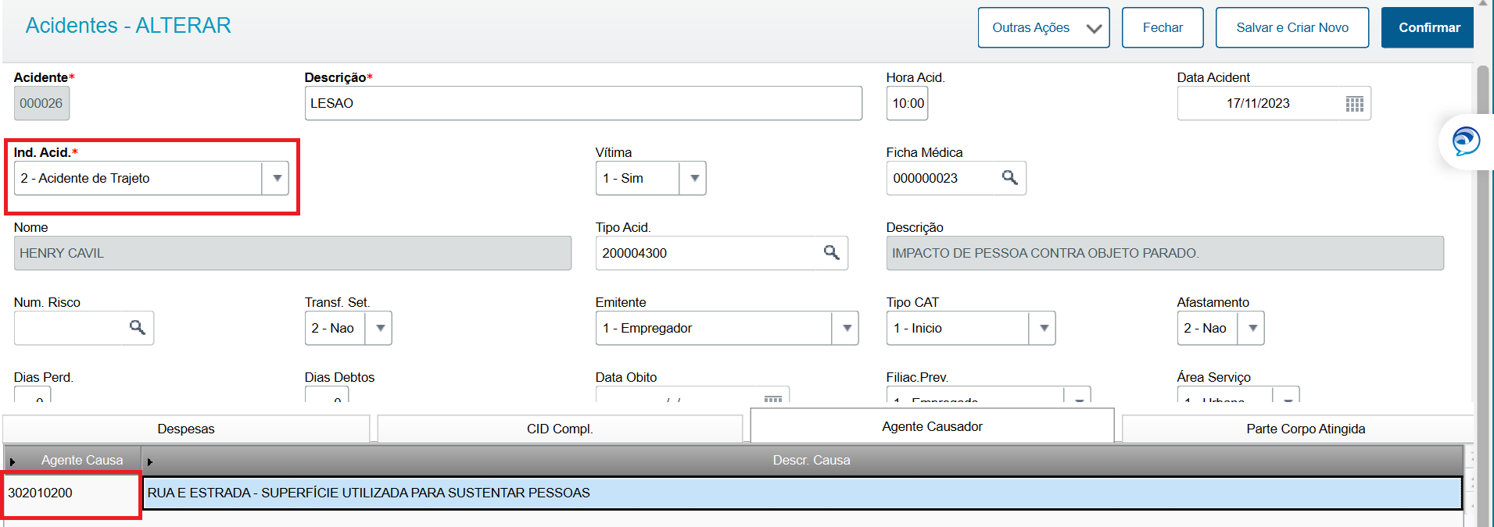The image size is (1494, 527).
Task: Open the Outras Ações menu
Action: tap(1044, 27)
